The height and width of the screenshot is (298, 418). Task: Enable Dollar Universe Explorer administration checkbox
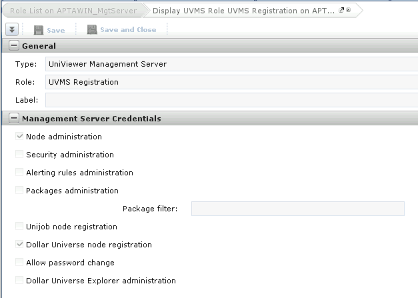coord(19,280)
